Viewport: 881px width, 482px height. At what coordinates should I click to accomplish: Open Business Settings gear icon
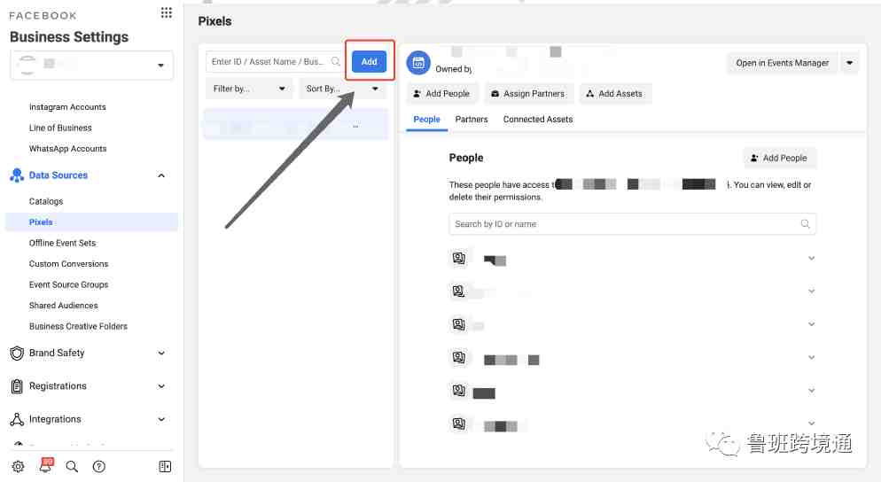pos(18,466)
